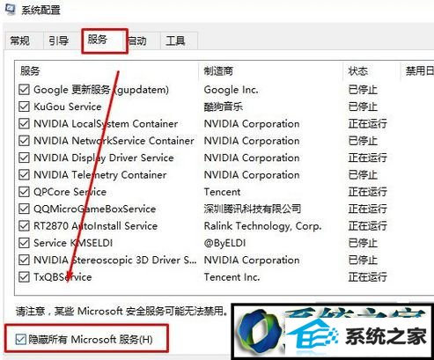The height and width of the screenshot is (360, 434).
Task: Click the @ByELDI manufacturer cell
Action: 224,243
